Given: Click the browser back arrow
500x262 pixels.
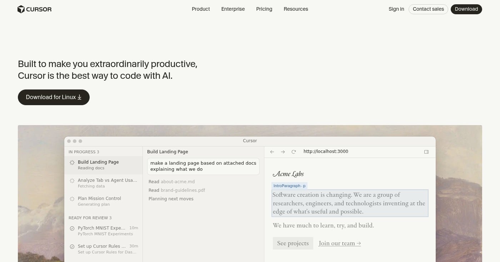Looking at the screenshot, I should [x=272, y=151].
